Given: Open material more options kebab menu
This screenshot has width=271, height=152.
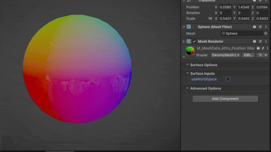Looking at the screenshot, I should pos(267,48).
